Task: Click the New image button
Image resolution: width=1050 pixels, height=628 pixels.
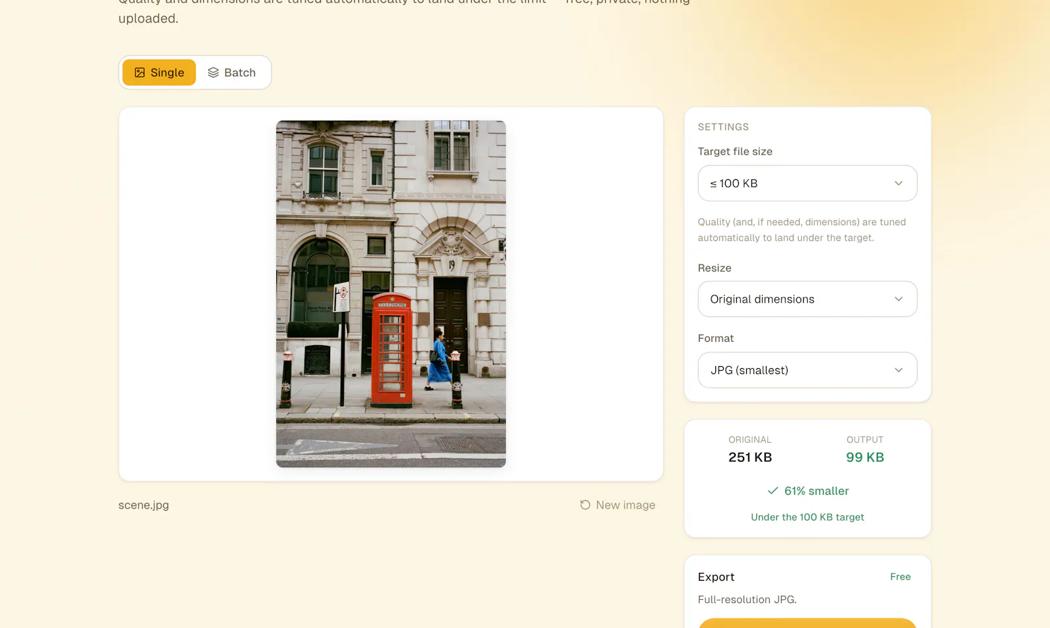Action: pyautogui.click(x=618, y=505)
